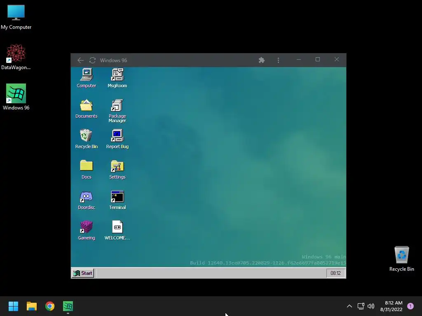Reload the Windows 96 app window
Image resolution: width=422 pixels, height=316 pixels.
(93, 60)
